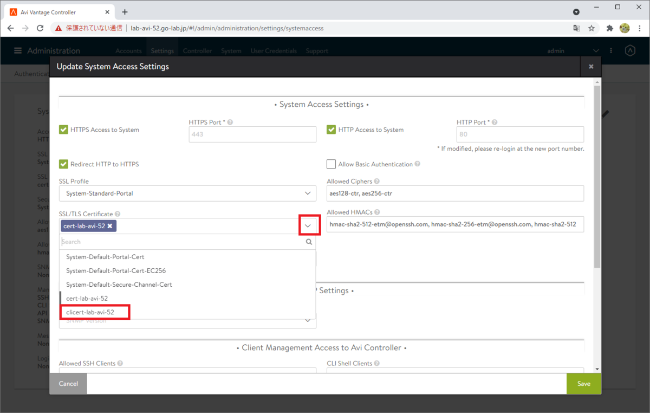The height and width of the screenshot is (413, 650).
Task: Open the Support tab
Action: [x=317, y=51]
